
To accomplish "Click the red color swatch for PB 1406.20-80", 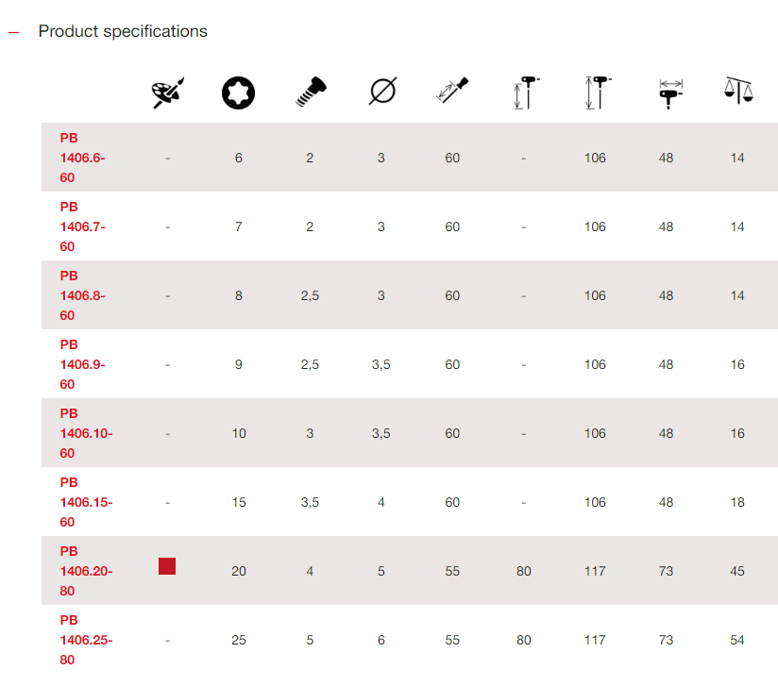I will click(167, 566).
